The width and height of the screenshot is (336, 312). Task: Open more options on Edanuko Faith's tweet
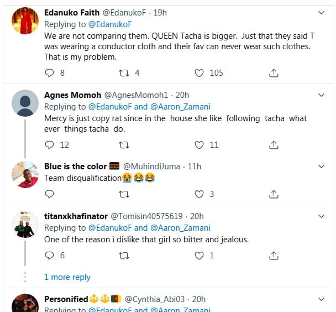pyautogui.click(x=322, y=12)
